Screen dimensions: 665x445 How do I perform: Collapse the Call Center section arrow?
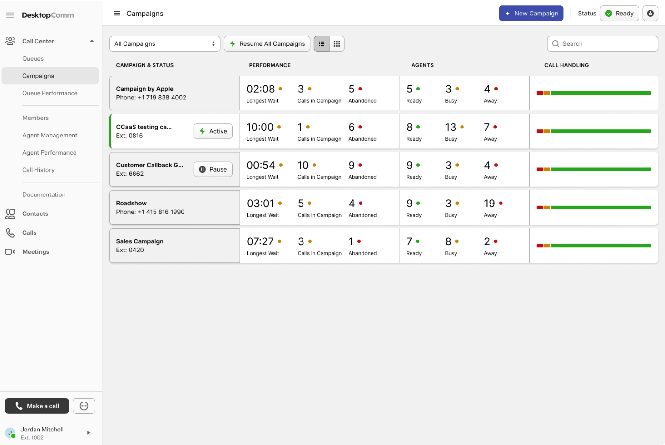click(92, 41)
